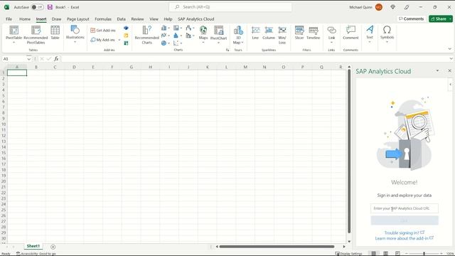Open the PivotTable tool
Image resolution: width=455 pixels, height=256 pixels.
[x=14, y=34]
